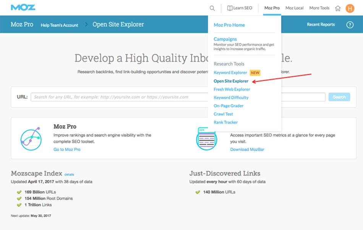Select Moz Pro Home in dropdown
This screenshot has height=230, width=363.
(x=229, y=25)
